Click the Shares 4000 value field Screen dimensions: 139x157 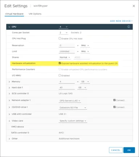(x=82, y=57)
